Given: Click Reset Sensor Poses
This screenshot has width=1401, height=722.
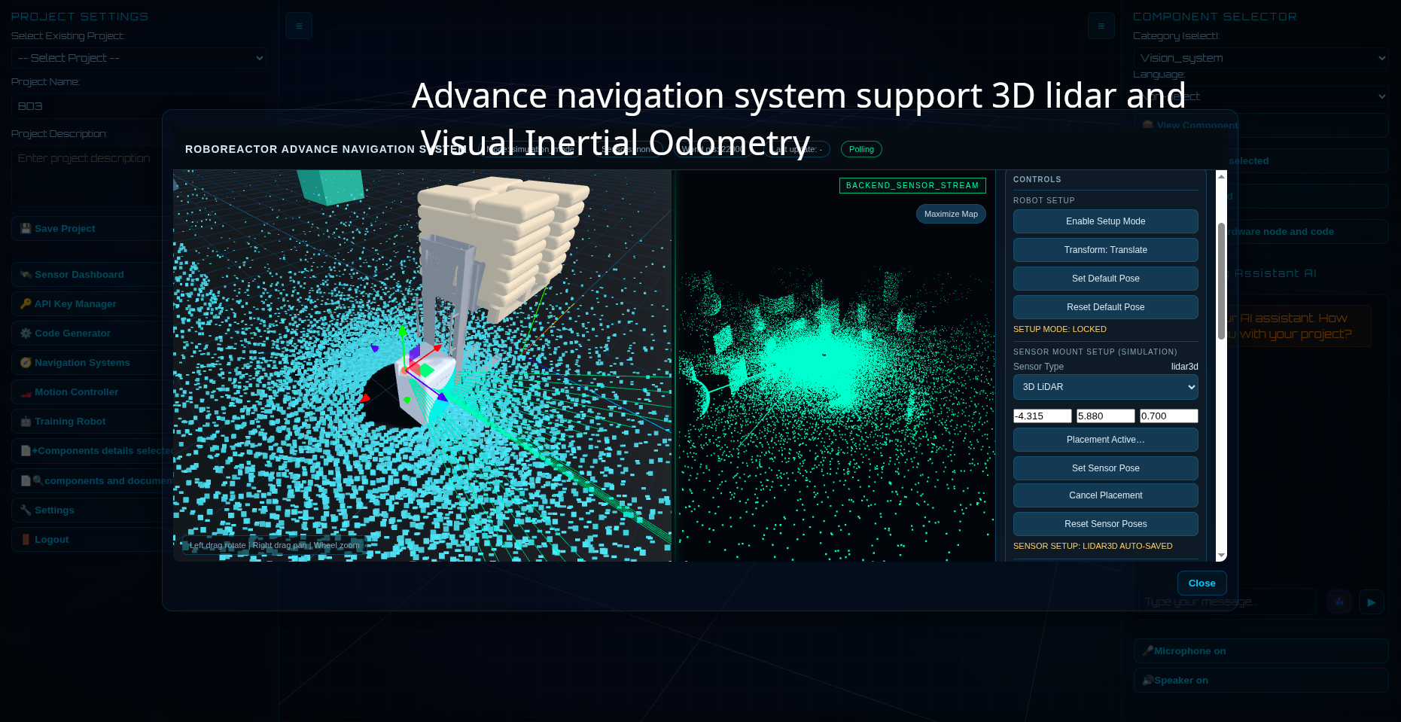Looking at the screenshot, I should click(x=1105, y=524).
